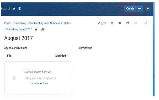Edit the August 2017 page
Screen dimensions: 159x100
[x=102, y=23]
